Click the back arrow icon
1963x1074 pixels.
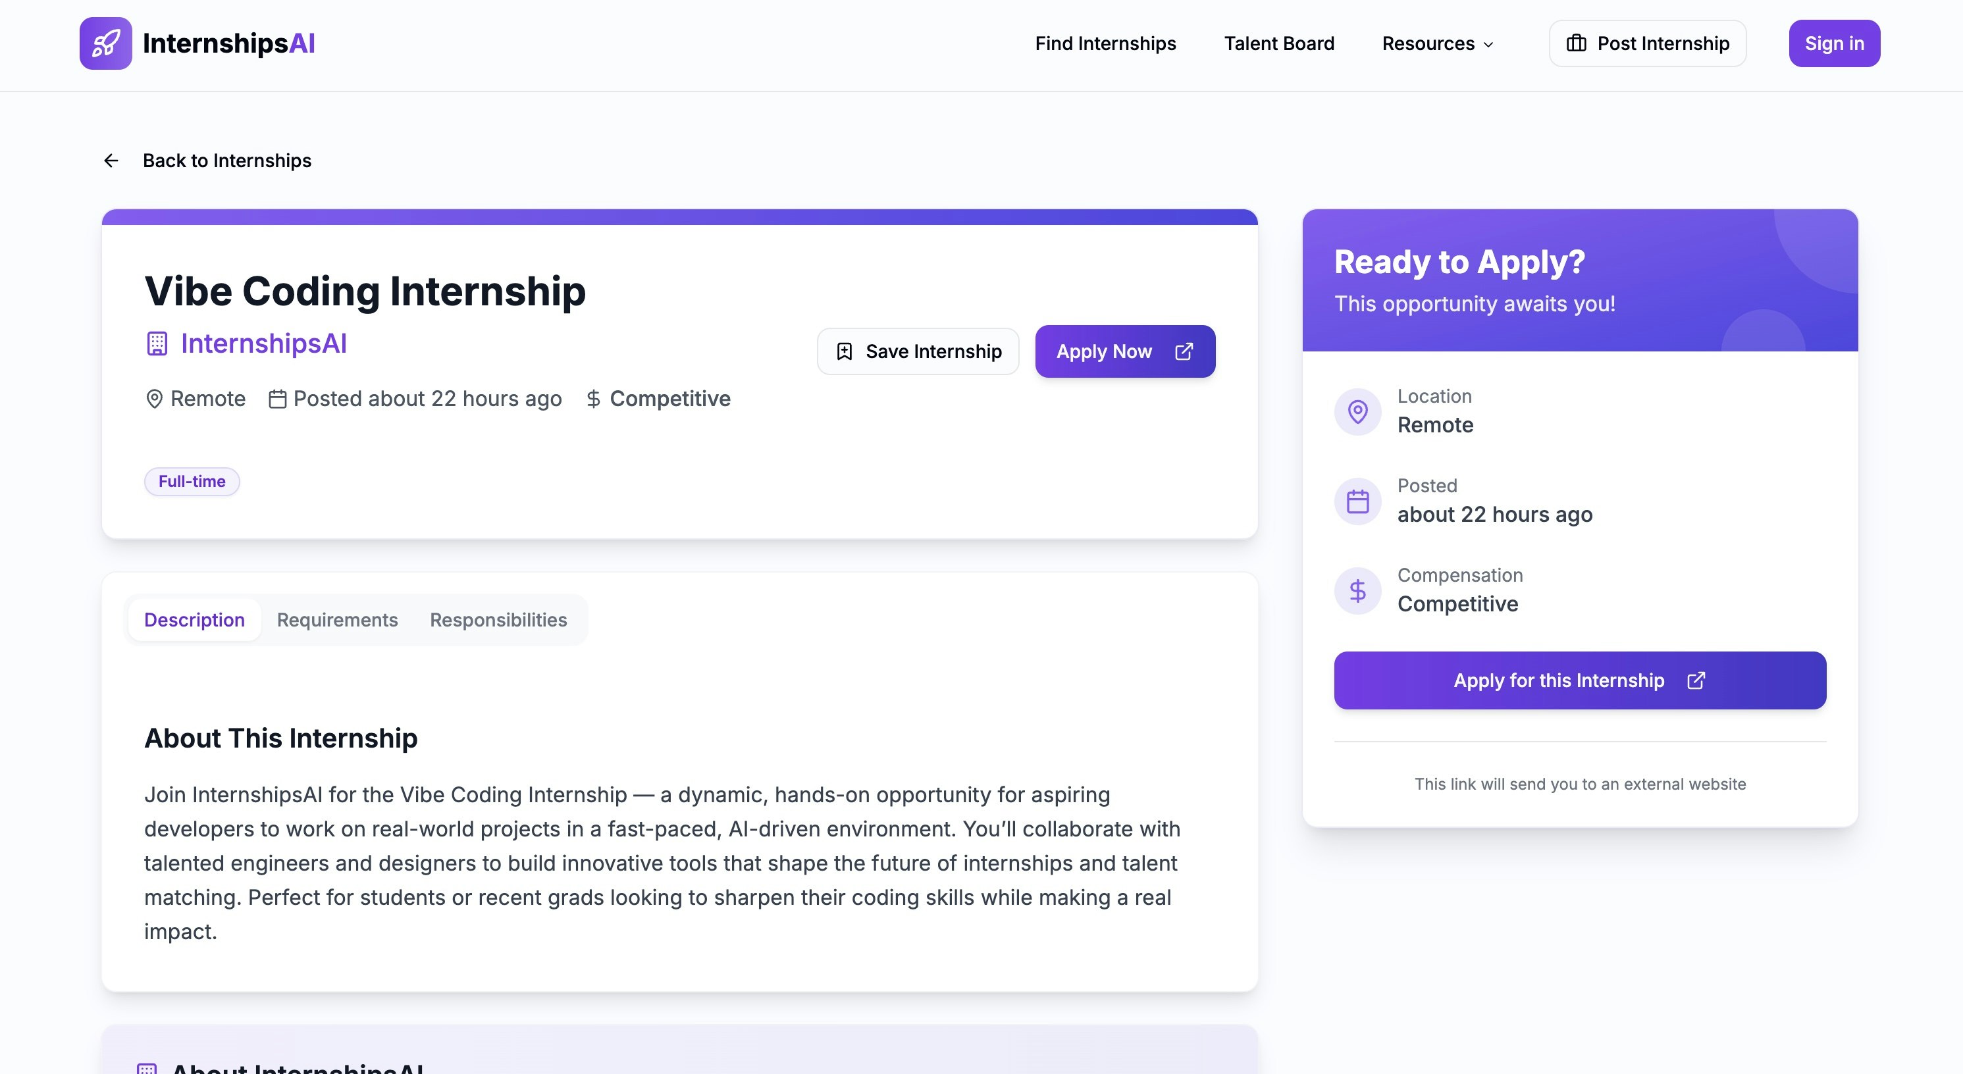pyautogui.click(x=111, y=161)
